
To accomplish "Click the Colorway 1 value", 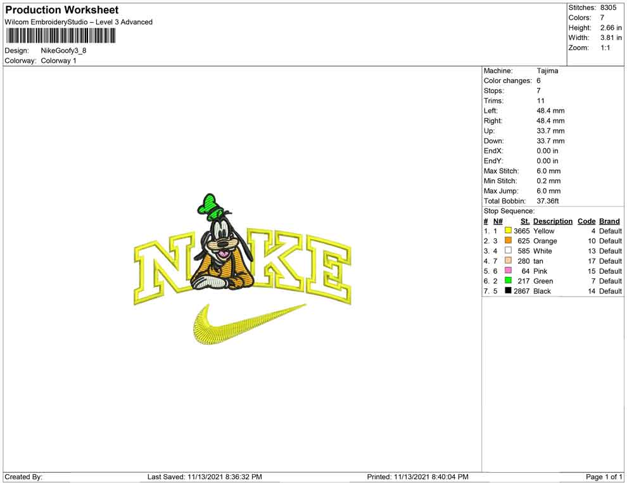I will [x=58, y=61].
